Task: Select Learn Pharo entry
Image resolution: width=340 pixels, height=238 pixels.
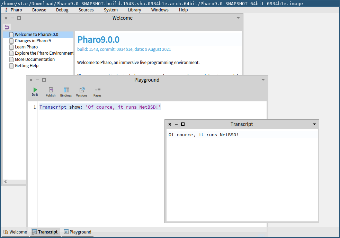Action: 38,47
